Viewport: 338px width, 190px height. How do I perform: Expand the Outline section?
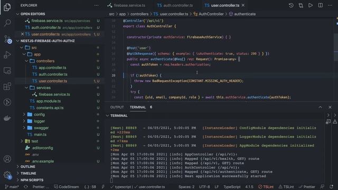(x=28, y=167)
